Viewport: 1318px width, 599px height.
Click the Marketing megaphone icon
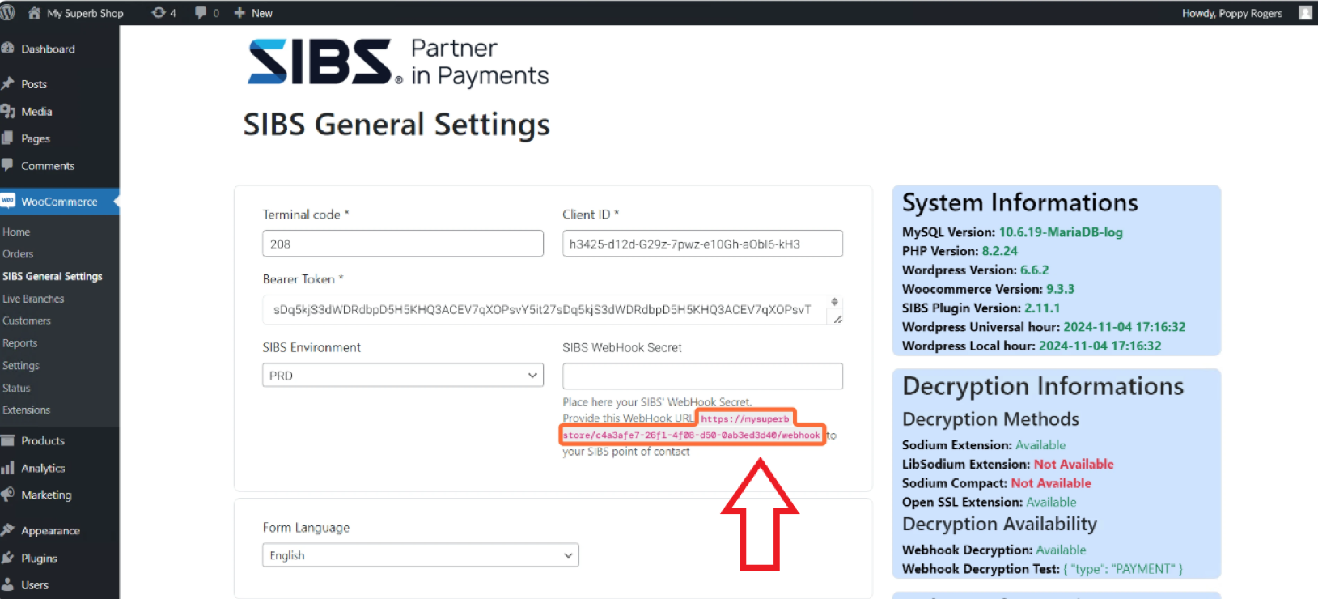tap(8, 495)
